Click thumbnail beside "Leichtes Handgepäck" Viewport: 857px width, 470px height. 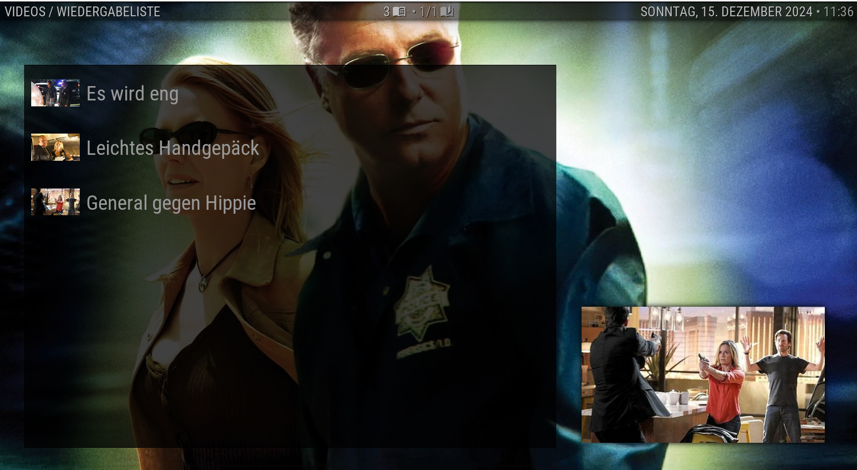pos(55,147)
